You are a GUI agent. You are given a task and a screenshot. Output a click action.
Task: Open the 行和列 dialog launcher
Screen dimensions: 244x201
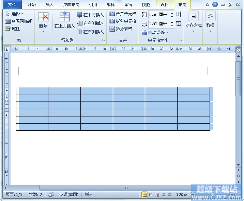point(103,40)
